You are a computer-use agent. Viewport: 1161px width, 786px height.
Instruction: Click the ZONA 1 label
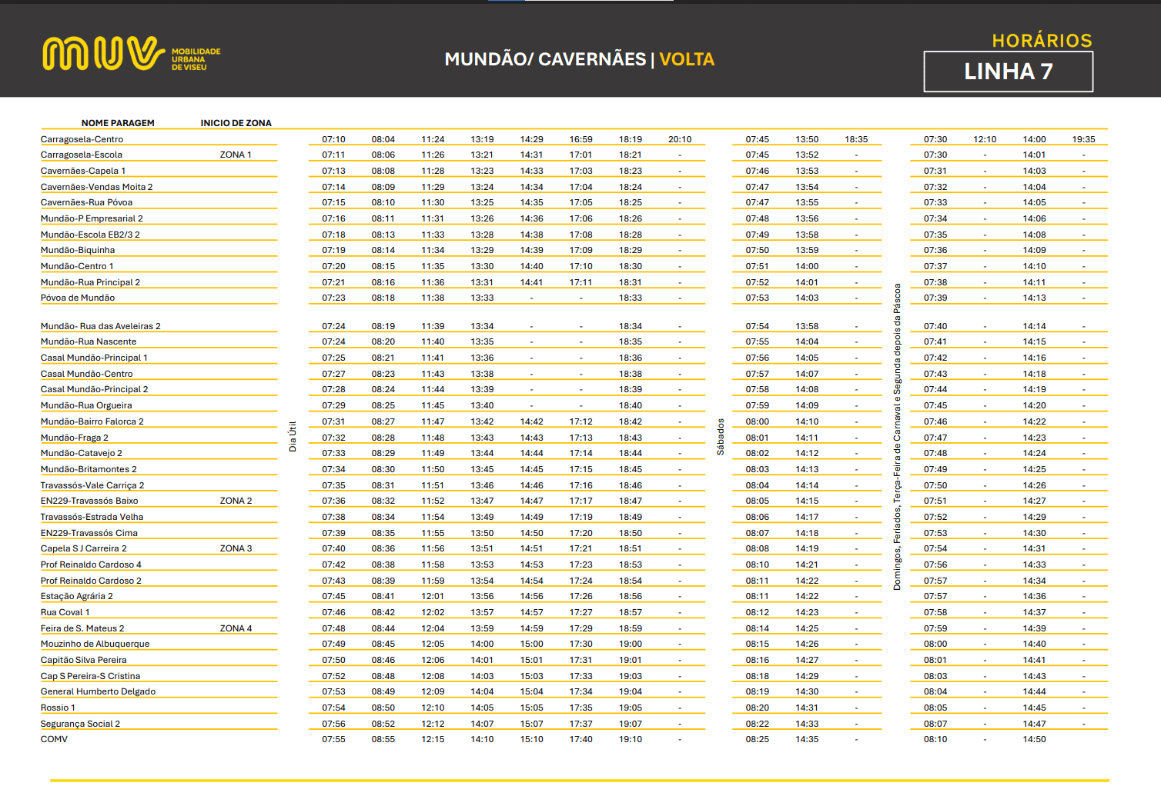tap(236, 155)
